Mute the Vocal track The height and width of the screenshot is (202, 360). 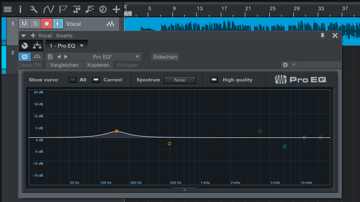click(24, 23)
